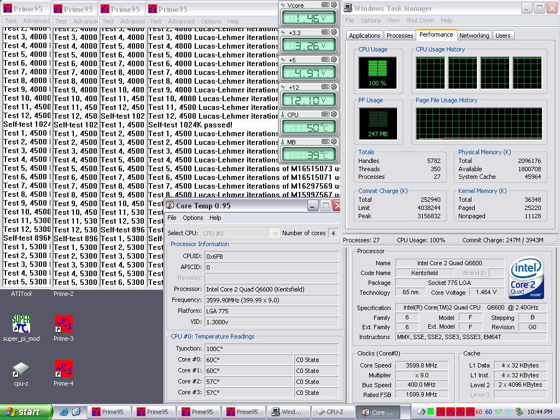This screenshot has width=560, height=420.
Task: Click the green square tray icon
Action: click(x=431, y=412)
